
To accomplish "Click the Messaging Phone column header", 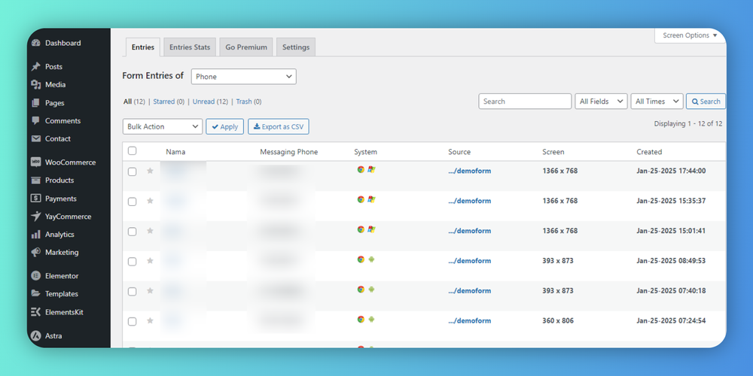I will tap(288, 152).
